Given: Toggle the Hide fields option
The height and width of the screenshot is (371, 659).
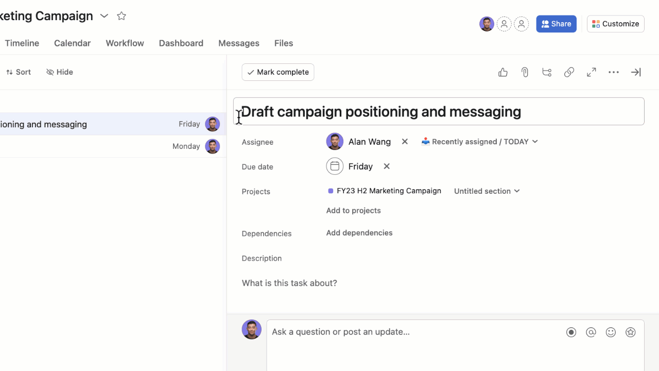Looking at the screenshot, I should [x=60, y=72].
